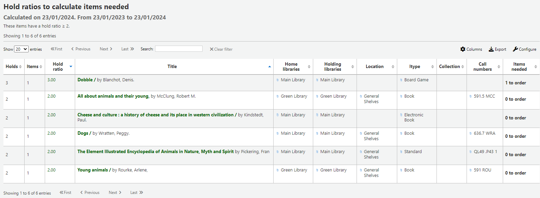Sort by Home libraries column header
540x198 pixels.
click(291, 67)
